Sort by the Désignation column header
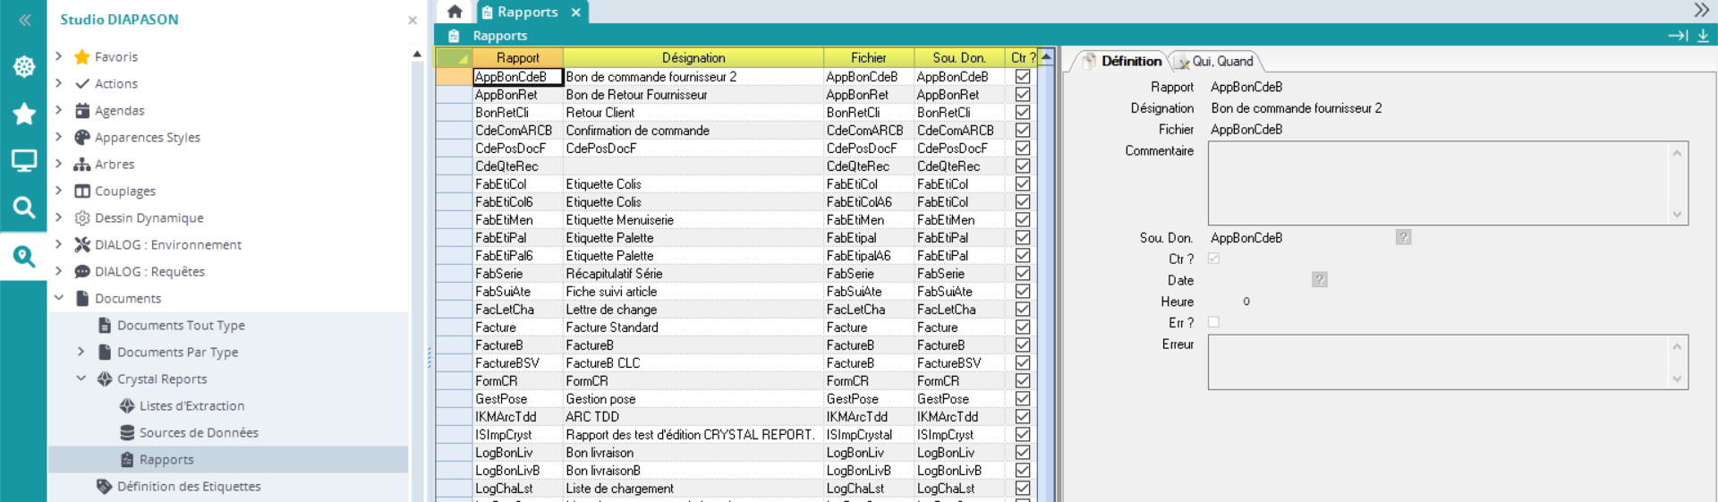1718x502 pixels. [x=693, y=57]
